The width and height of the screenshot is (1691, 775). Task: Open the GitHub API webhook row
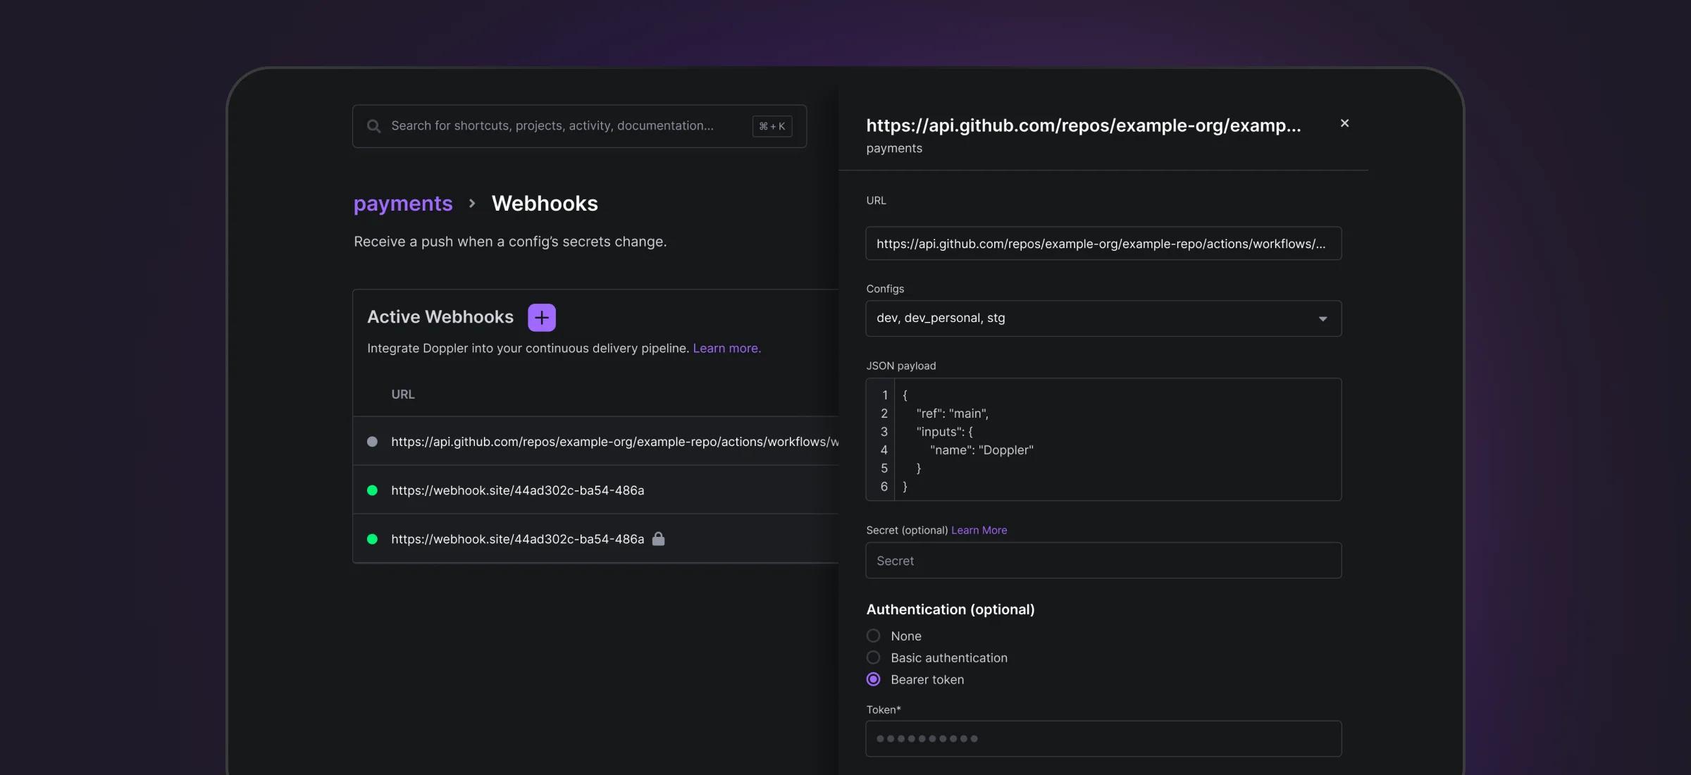pyautogui.click(x=614, y=442)
